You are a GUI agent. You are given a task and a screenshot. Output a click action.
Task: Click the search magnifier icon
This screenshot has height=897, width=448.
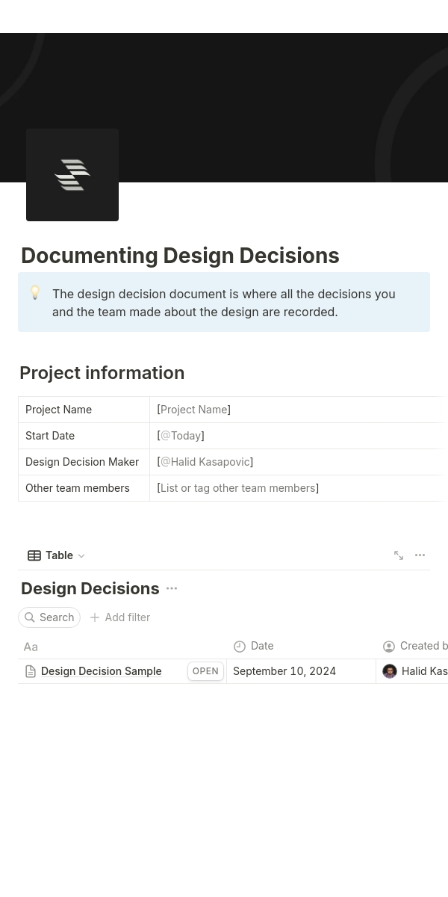[x=30, y=617]
